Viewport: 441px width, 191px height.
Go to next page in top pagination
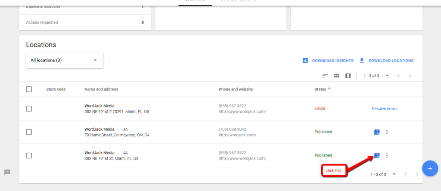coord(410,76)
